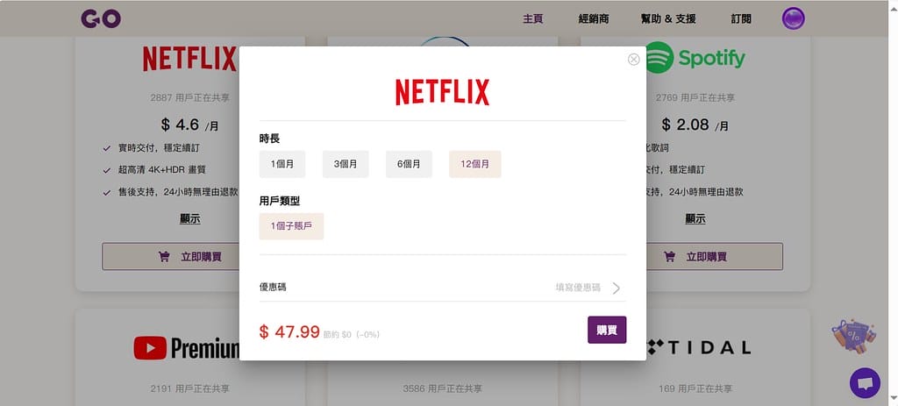Choose the 6個月 duration option

coord(409,164)
